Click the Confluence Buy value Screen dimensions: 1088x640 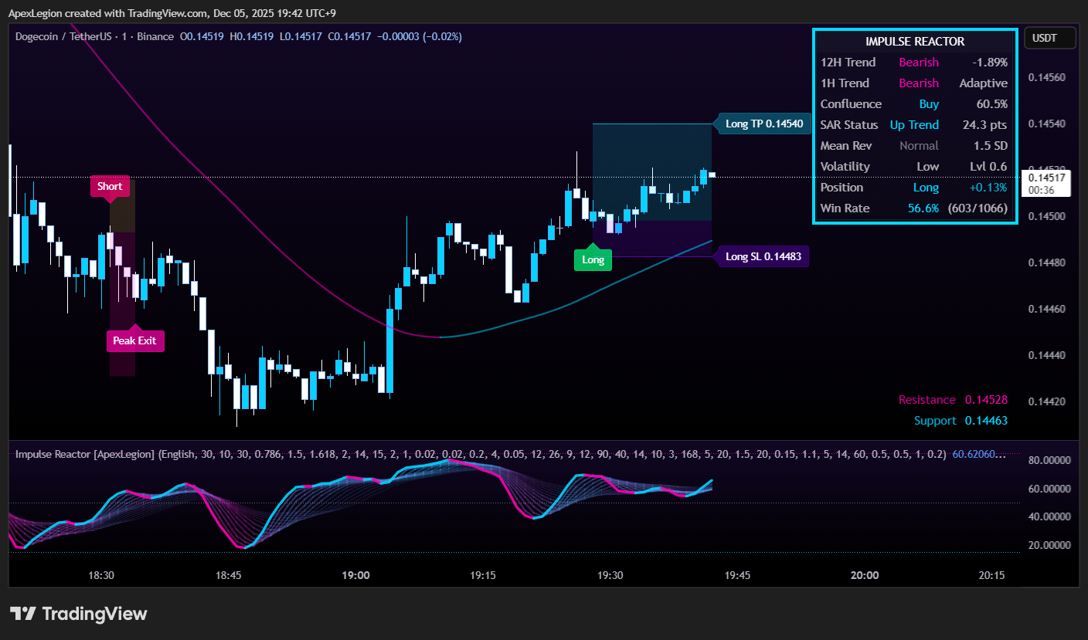(x=929, y=104)
